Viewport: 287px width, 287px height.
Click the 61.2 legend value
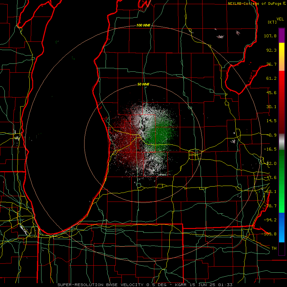(x=271, y=78)
